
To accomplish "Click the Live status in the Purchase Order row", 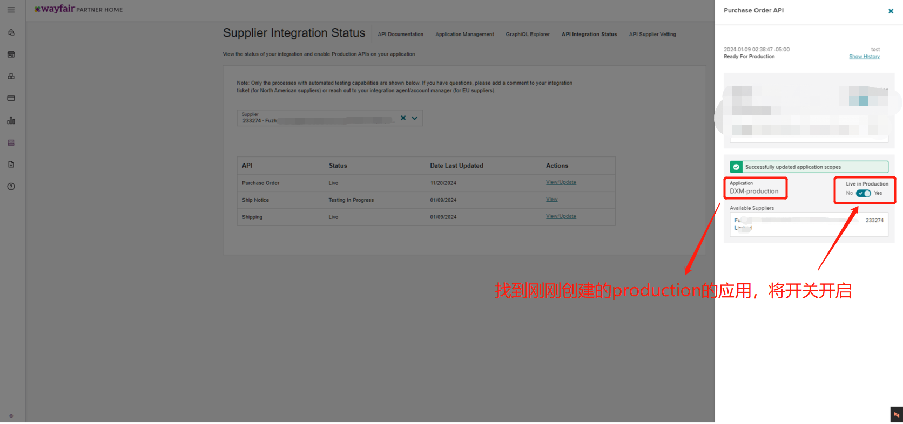I will (333, 183).
